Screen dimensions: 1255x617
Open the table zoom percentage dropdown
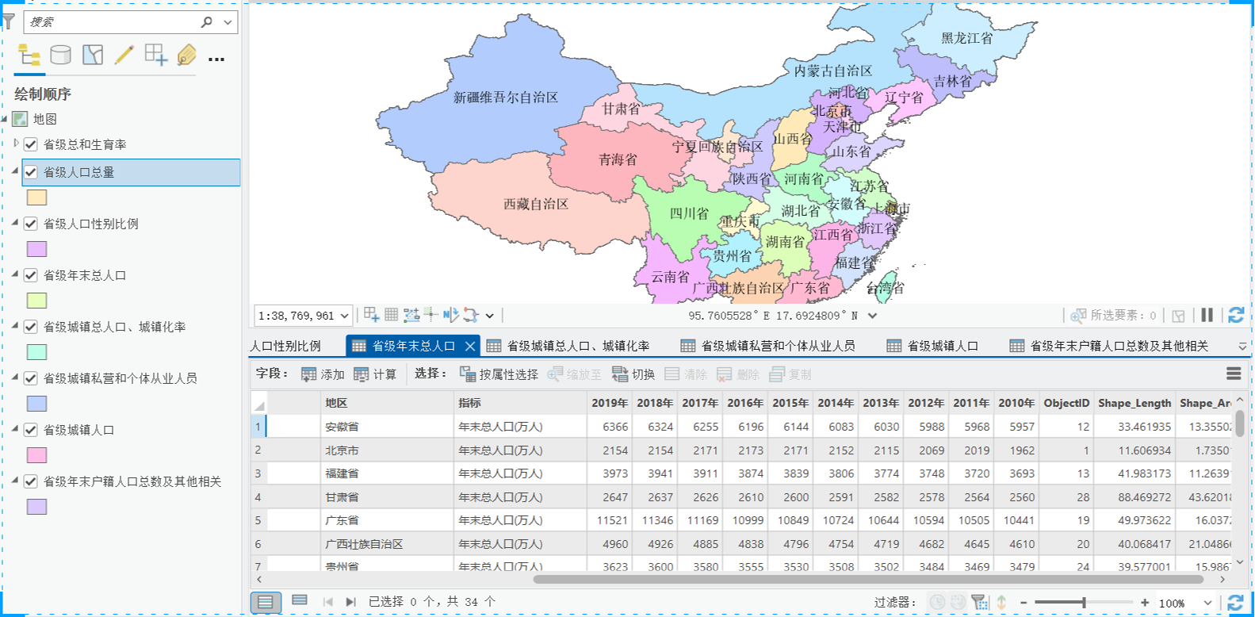pos(1208,603)
